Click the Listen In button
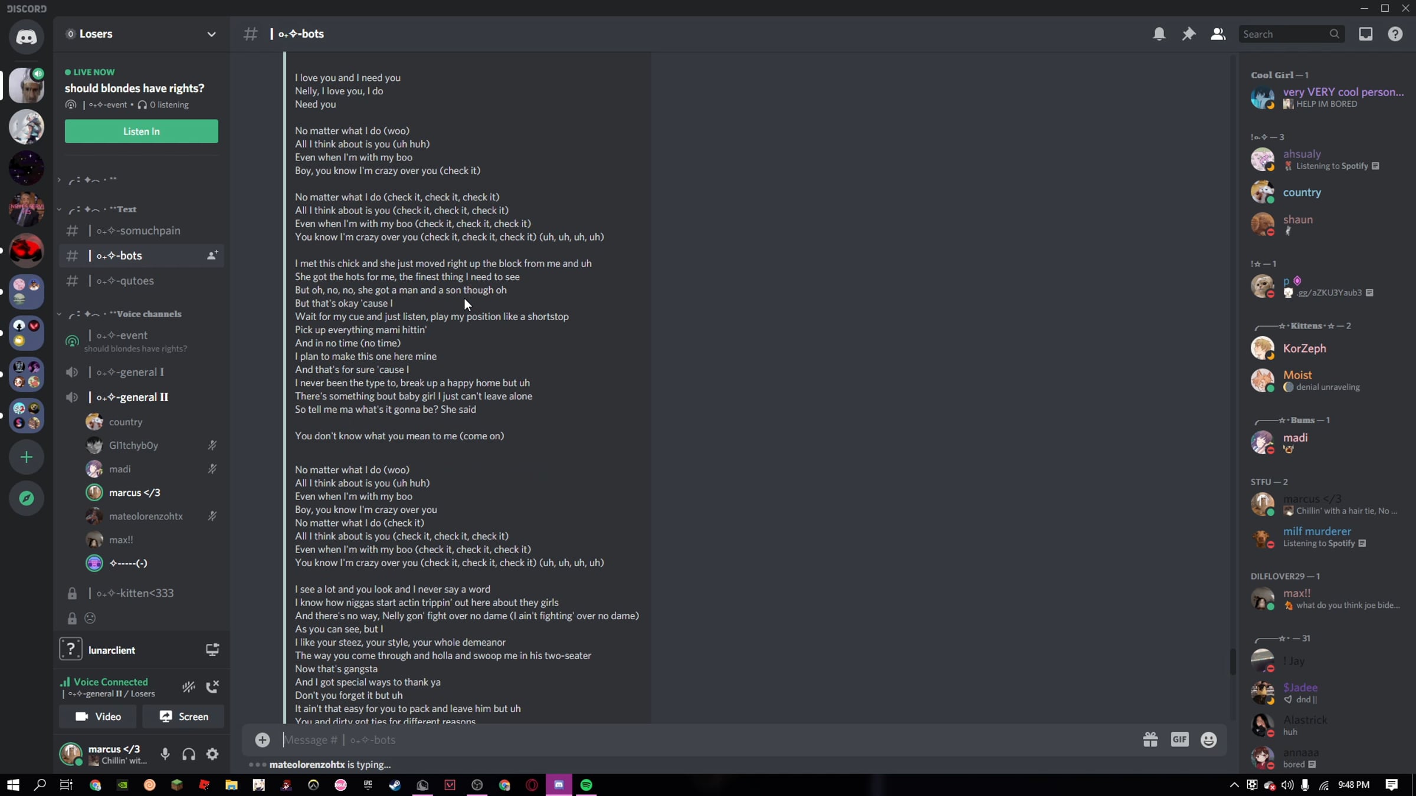Screen dimensions: 1416x796 coord(141,131)
